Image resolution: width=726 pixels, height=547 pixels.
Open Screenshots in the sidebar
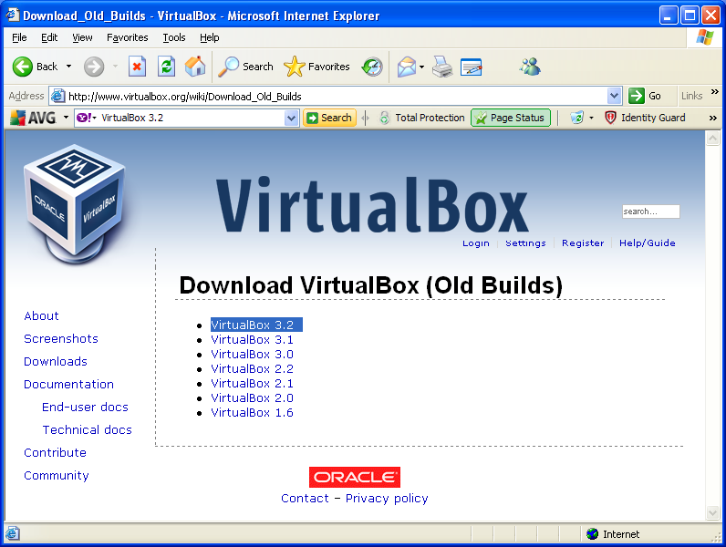61,339
